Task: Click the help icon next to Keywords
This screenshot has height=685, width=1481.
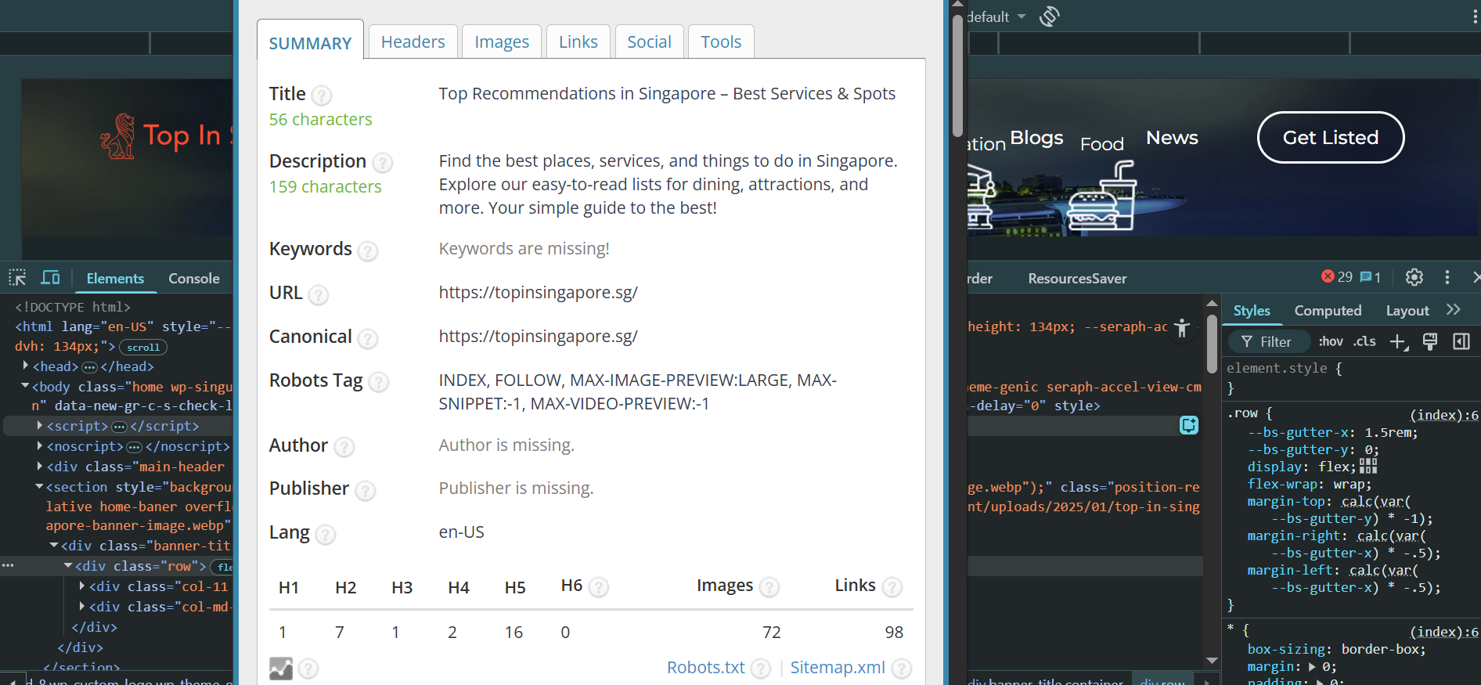Action: [367, 251]
